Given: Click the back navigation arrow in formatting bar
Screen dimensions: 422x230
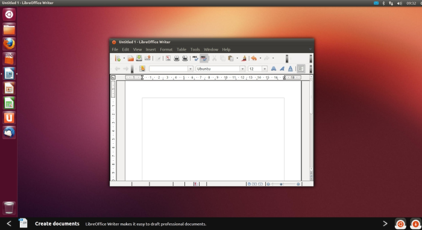Looking at the screenshot, I should (118, 69).
